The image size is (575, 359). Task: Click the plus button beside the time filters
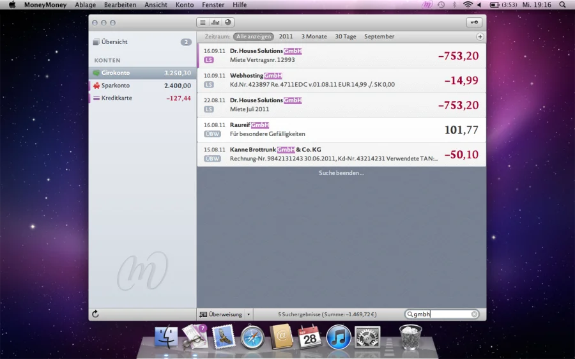pos(480,37)
